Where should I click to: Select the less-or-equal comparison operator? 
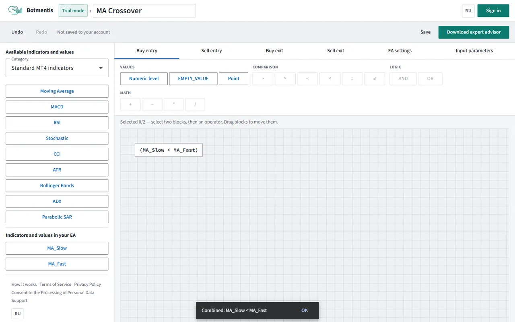click(330, 78)
